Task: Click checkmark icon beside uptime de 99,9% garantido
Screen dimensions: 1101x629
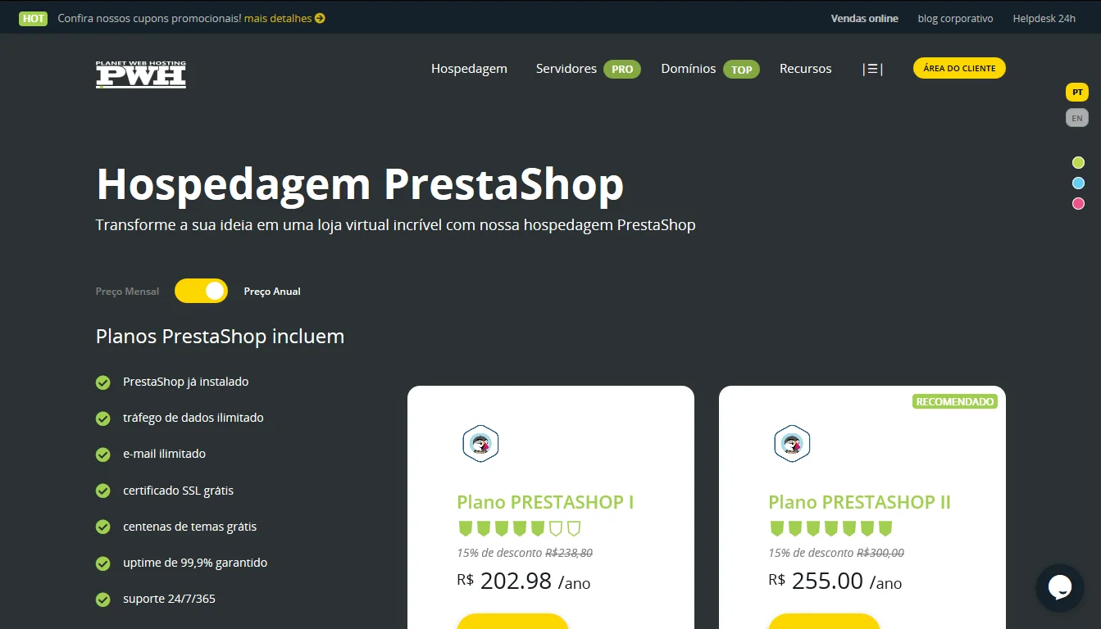Action: pyautogui.click(x=102, y=563)
